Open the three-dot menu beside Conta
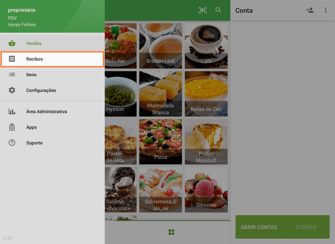Image resolution: width=335 pixels, height=244 pixels. tap(326, 10)
